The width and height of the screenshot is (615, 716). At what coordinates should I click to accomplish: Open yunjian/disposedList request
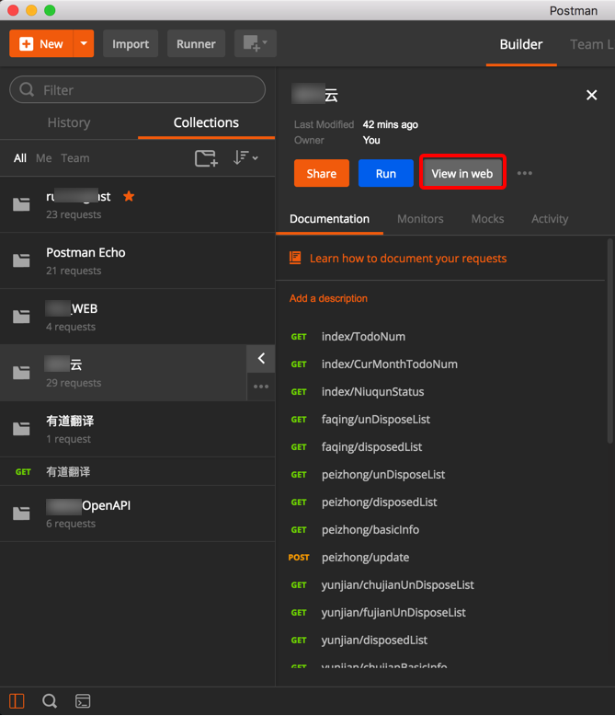374,641
